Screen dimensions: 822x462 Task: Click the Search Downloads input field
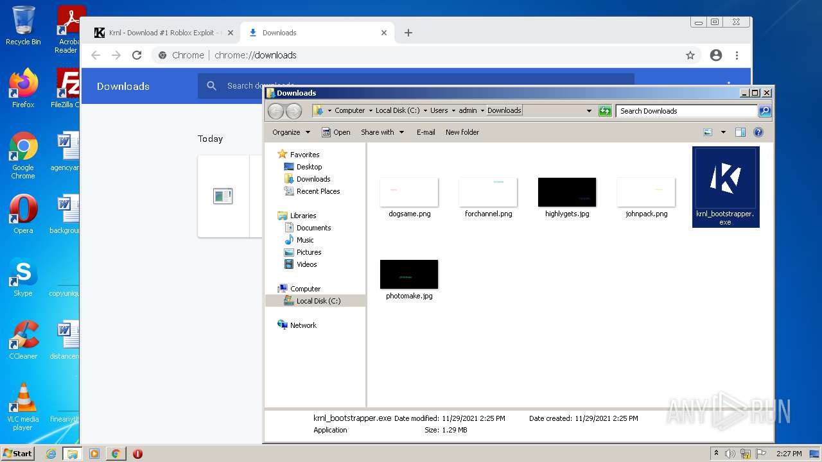[686, 111]
